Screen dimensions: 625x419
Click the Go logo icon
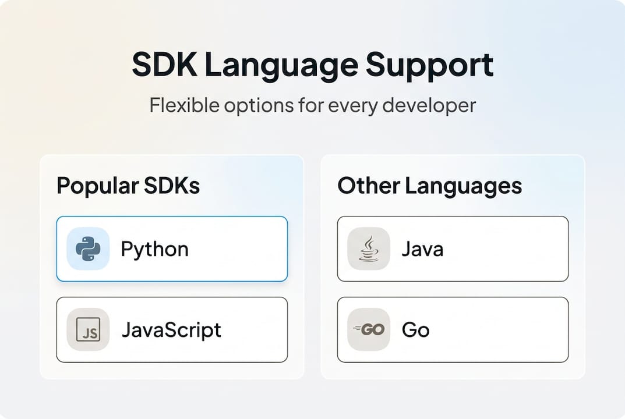pyautogui.click(x=369, y=330)
